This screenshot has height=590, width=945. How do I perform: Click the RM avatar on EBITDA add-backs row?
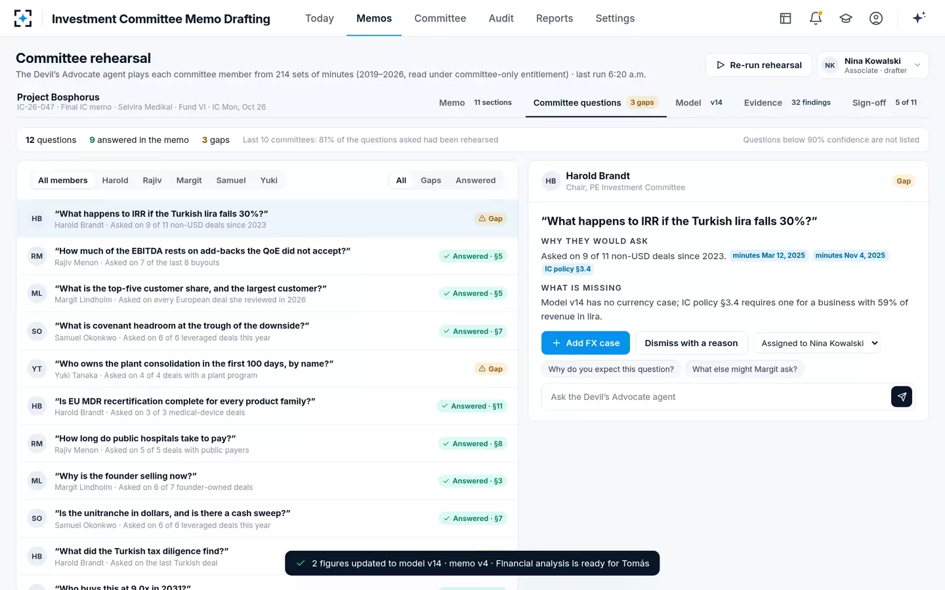[37, 256]
